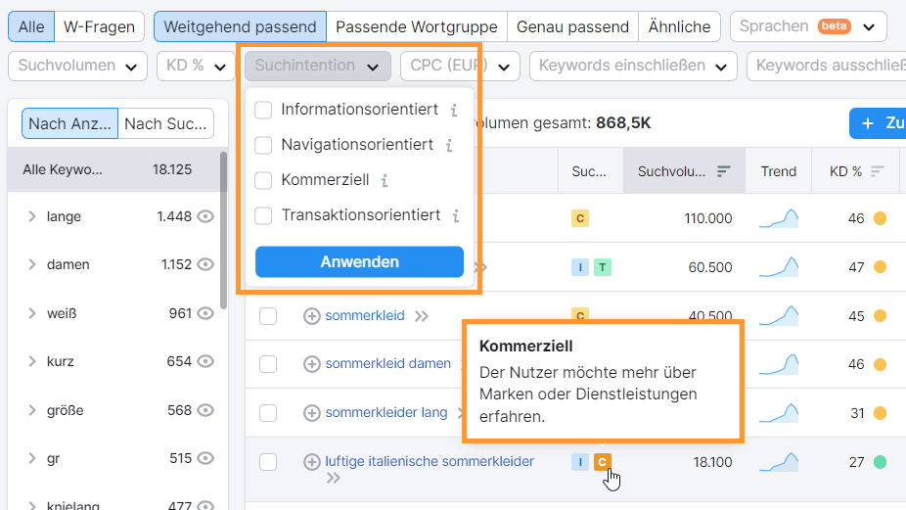Check the Kommerziell checkbox

click(x=263, y=180)
